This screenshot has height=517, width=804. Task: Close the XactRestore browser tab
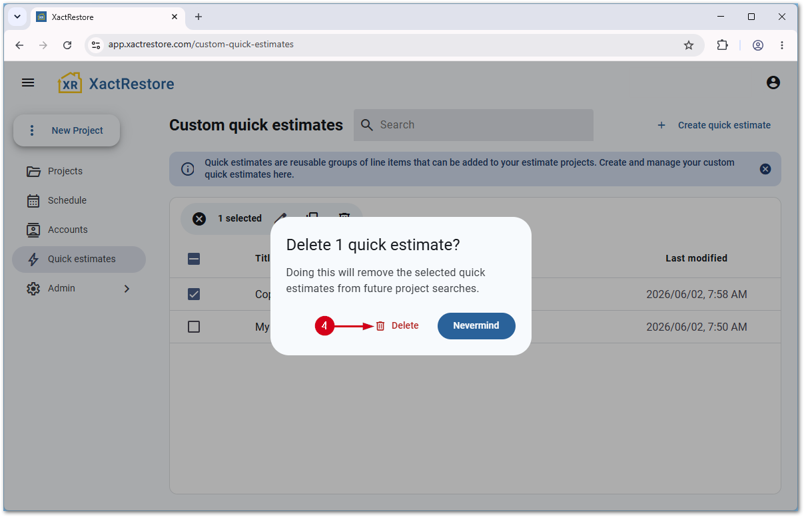point(175,17)
